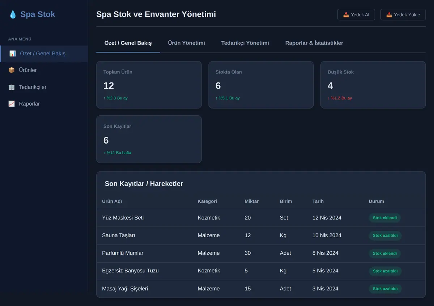The image size is (434, 306).
Task: Click the Tarih column header
Action: (318, 201)
